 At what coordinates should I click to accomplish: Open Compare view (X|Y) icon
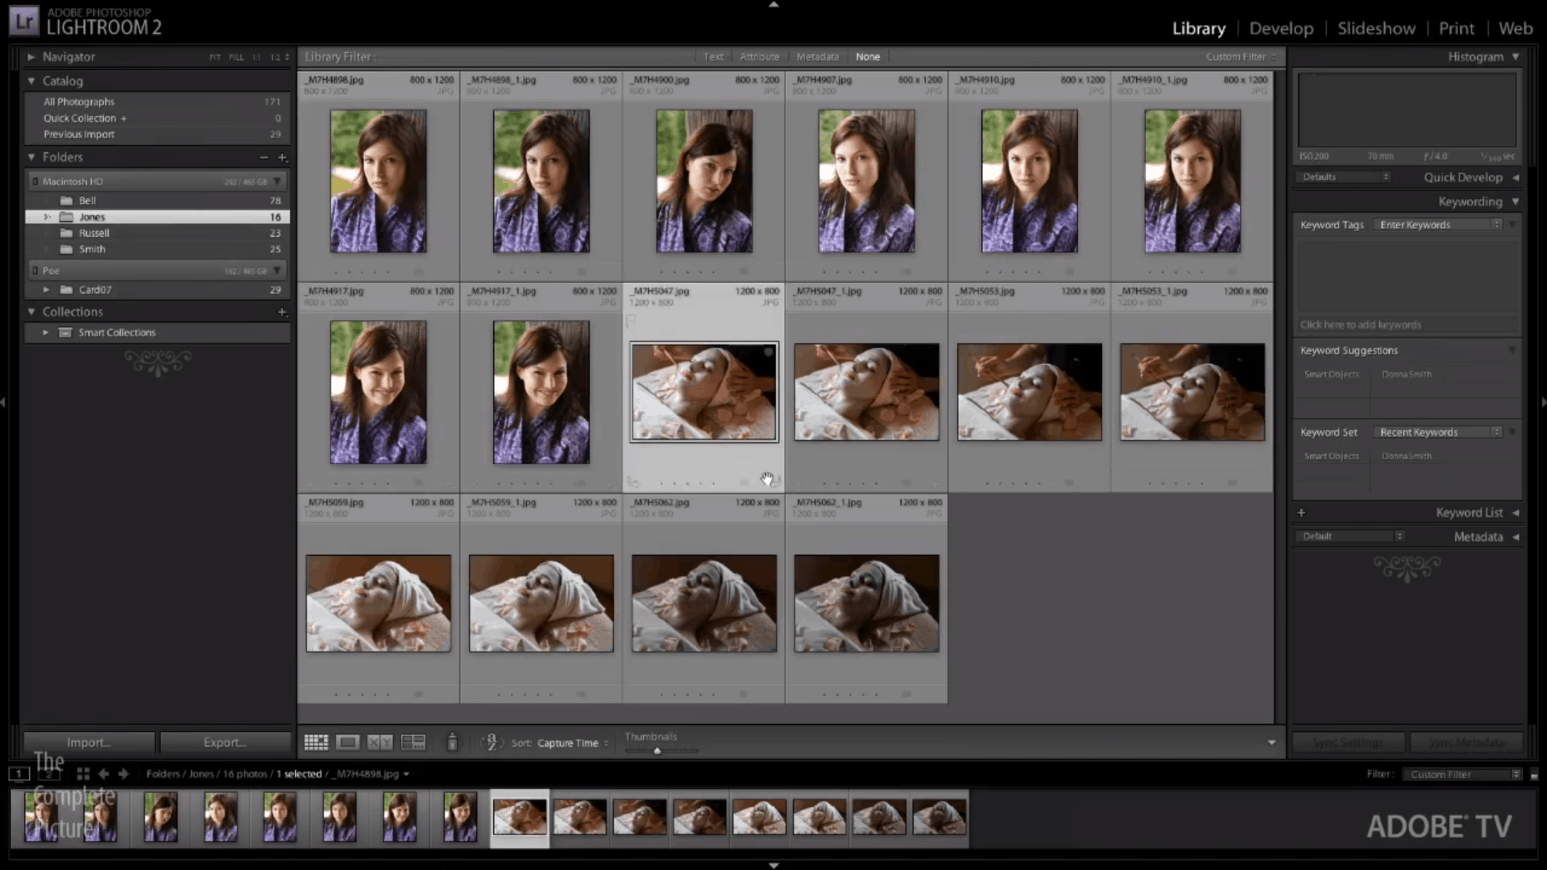[380, 742]
